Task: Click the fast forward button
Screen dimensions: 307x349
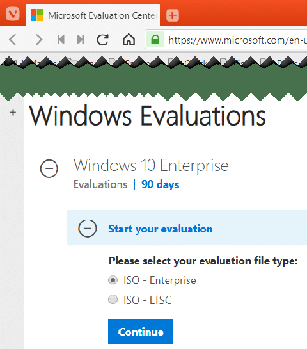Action: [x=81, y=40]
